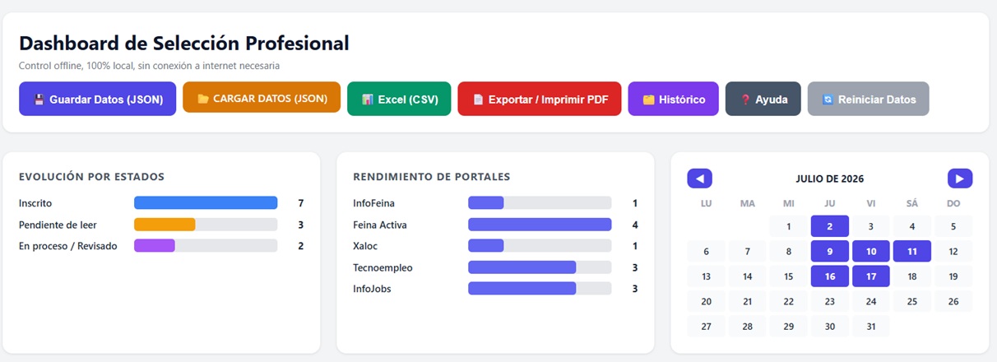Viewport: 997px width, 362px height.
Task: Click the JULIO DE 2026 month title
Action: click(x=830, y=179)
